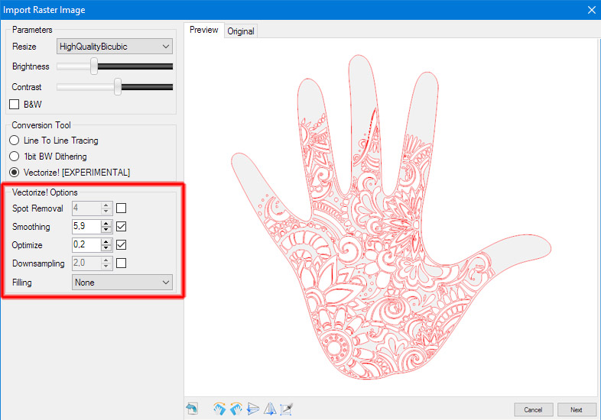The image size is (601, 420).
Task: Decrease Smoothing value with down arrow
Action: pos(106,229)
